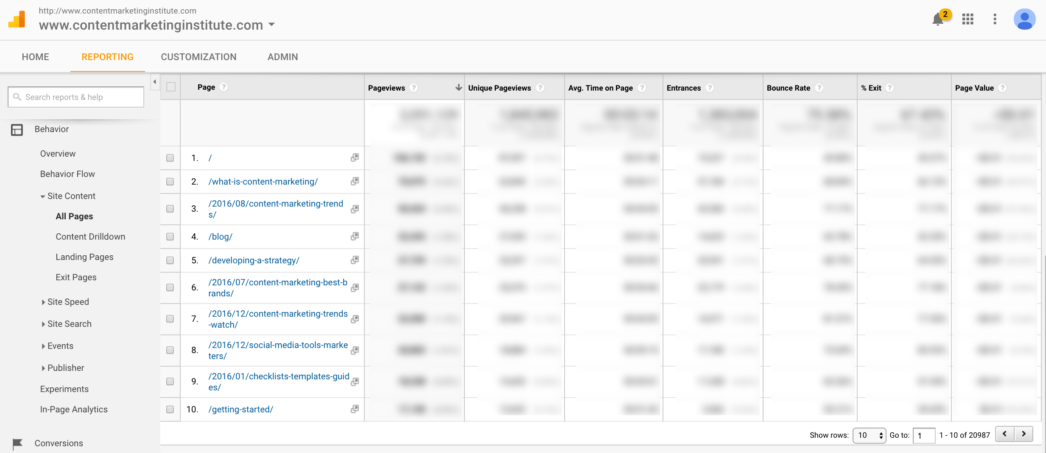
Task: Check the row 7 trends-watch checkbox
Action: pyautogui.click(x=170, y=319)
